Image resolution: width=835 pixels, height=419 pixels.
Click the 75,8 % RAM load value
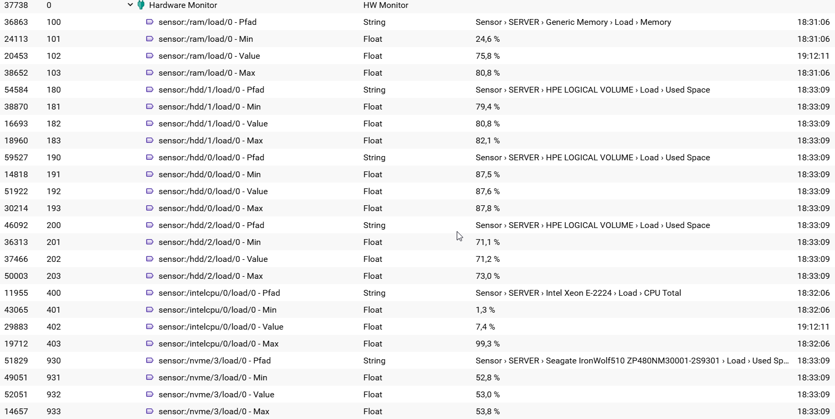pyautogui.click(x=487, y=56)
